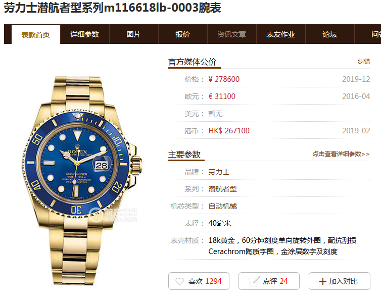
Task: Select the 表款首页 tab
Action: click(x=36, y=34)
